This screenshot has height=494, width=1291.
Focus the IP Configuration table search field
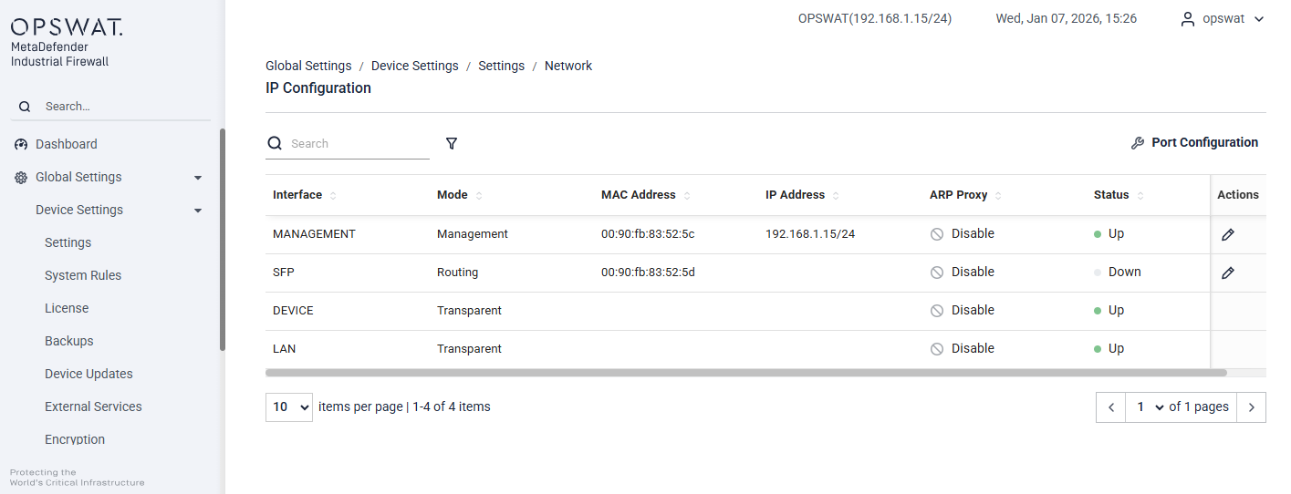point(356,144)
